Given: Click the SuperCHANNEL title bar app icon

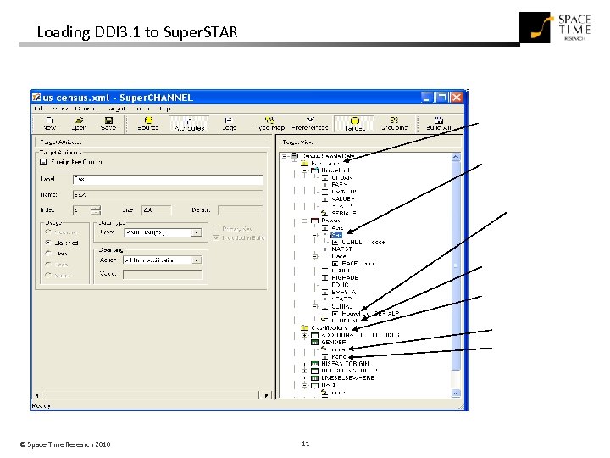Looking at the screenshot, I should [x=36, y=97].
